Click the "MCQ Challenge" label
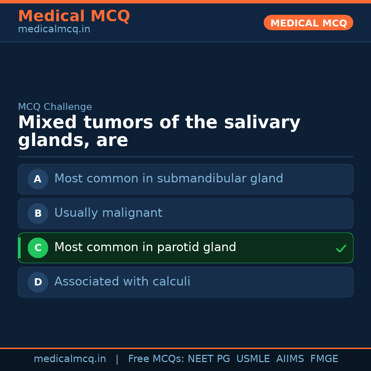The height and width of the screenshot is (371, 371). tap(55, 107)
